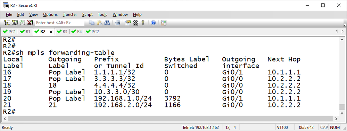Click the vertical scrollbar up arrow
Image resolution: width=347 pixels, height=131 pixels.
342,40
